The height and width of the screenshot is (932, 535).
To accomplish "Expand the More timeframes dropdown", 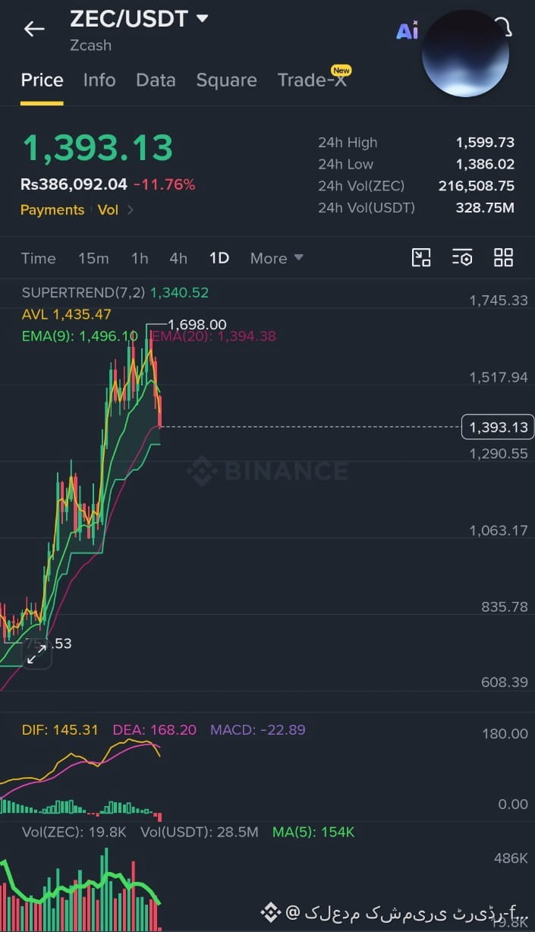I will click(277, 258).
